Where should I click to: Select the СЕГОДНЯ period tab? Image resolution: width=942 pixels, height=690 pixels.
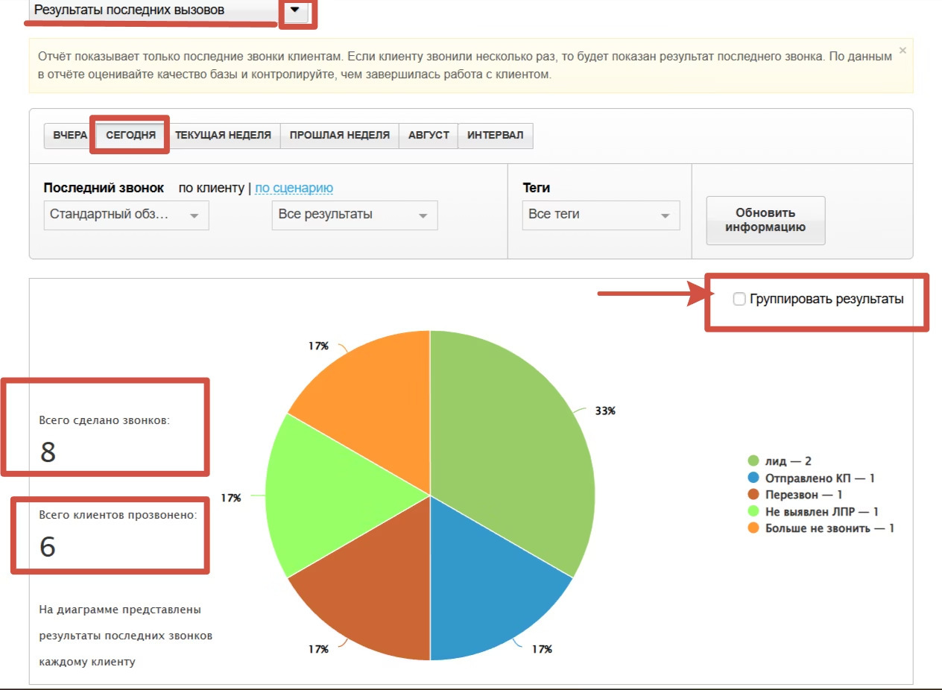pyautogui.click(x=130, y=136)
